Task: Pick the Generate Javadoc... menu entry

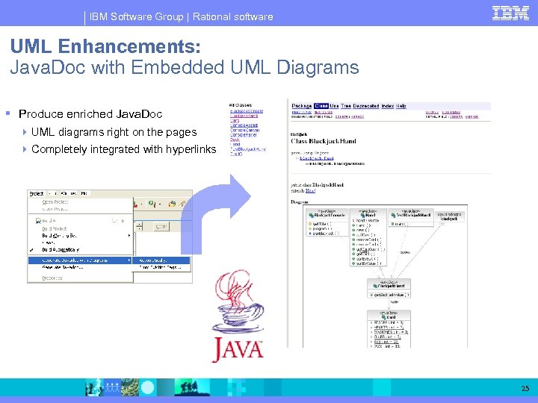Action: 63,267
